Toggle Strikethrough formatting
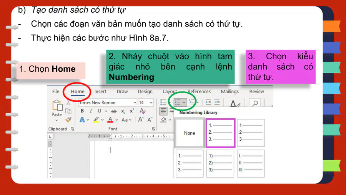The image size is (346, 195). pos(114,111)
